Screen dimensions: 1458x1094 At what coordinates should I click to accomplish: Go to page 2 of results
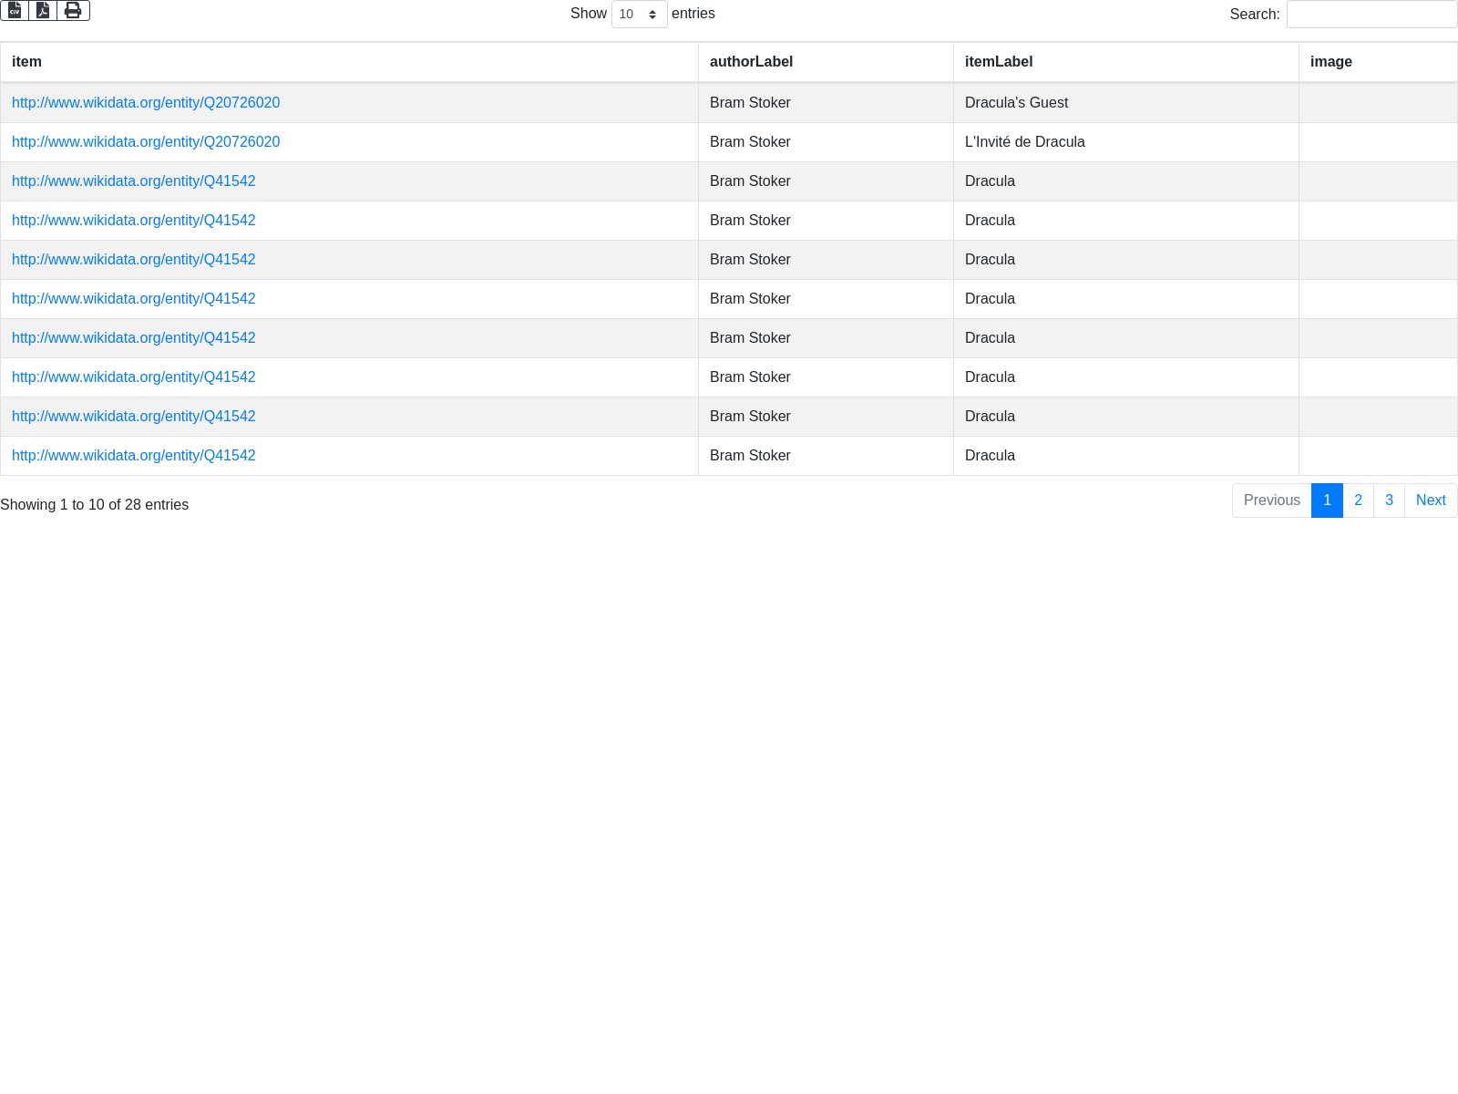[1358, 501]
